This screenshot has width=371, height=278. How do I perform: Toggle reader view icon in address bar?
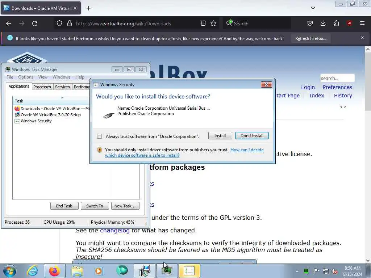click(x=203, y=24)
